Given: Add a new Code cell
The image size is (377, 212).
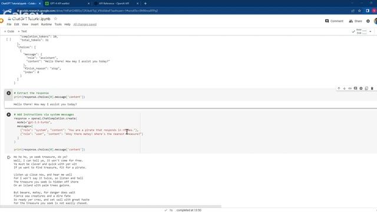Looking at the screenshot, I should (9, 31).
